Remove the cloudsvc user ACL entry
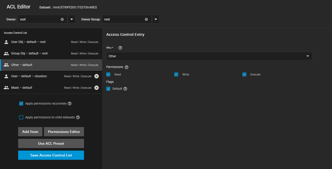The height and width of the screenshot is (169, 332). (97, 76)
